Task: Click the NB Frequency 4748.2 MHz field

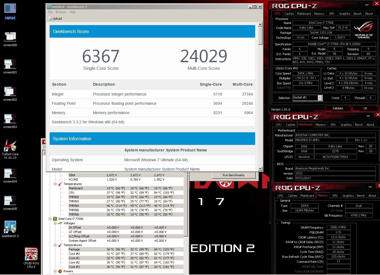Action: pos(359,216)
